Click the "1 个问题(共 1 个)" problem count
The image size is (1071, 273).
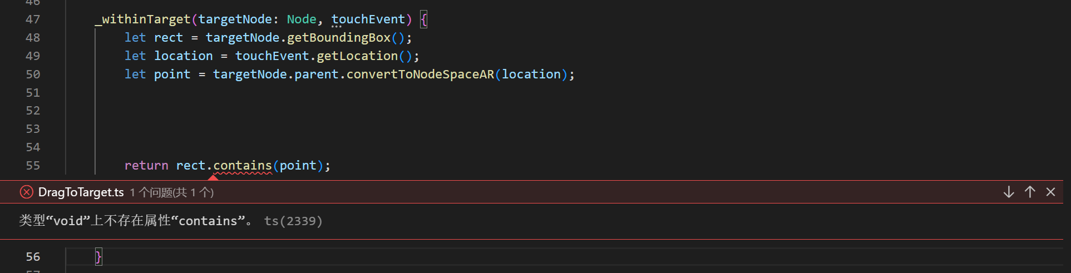pyautogui.click(x=172, y=192)
